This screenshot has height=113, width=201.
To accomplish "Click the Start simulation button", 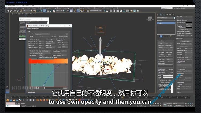I will 161,43.
